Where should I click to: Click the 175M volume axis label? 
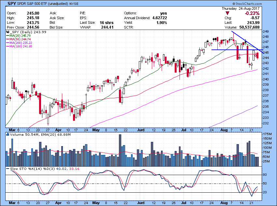(267, 134)
